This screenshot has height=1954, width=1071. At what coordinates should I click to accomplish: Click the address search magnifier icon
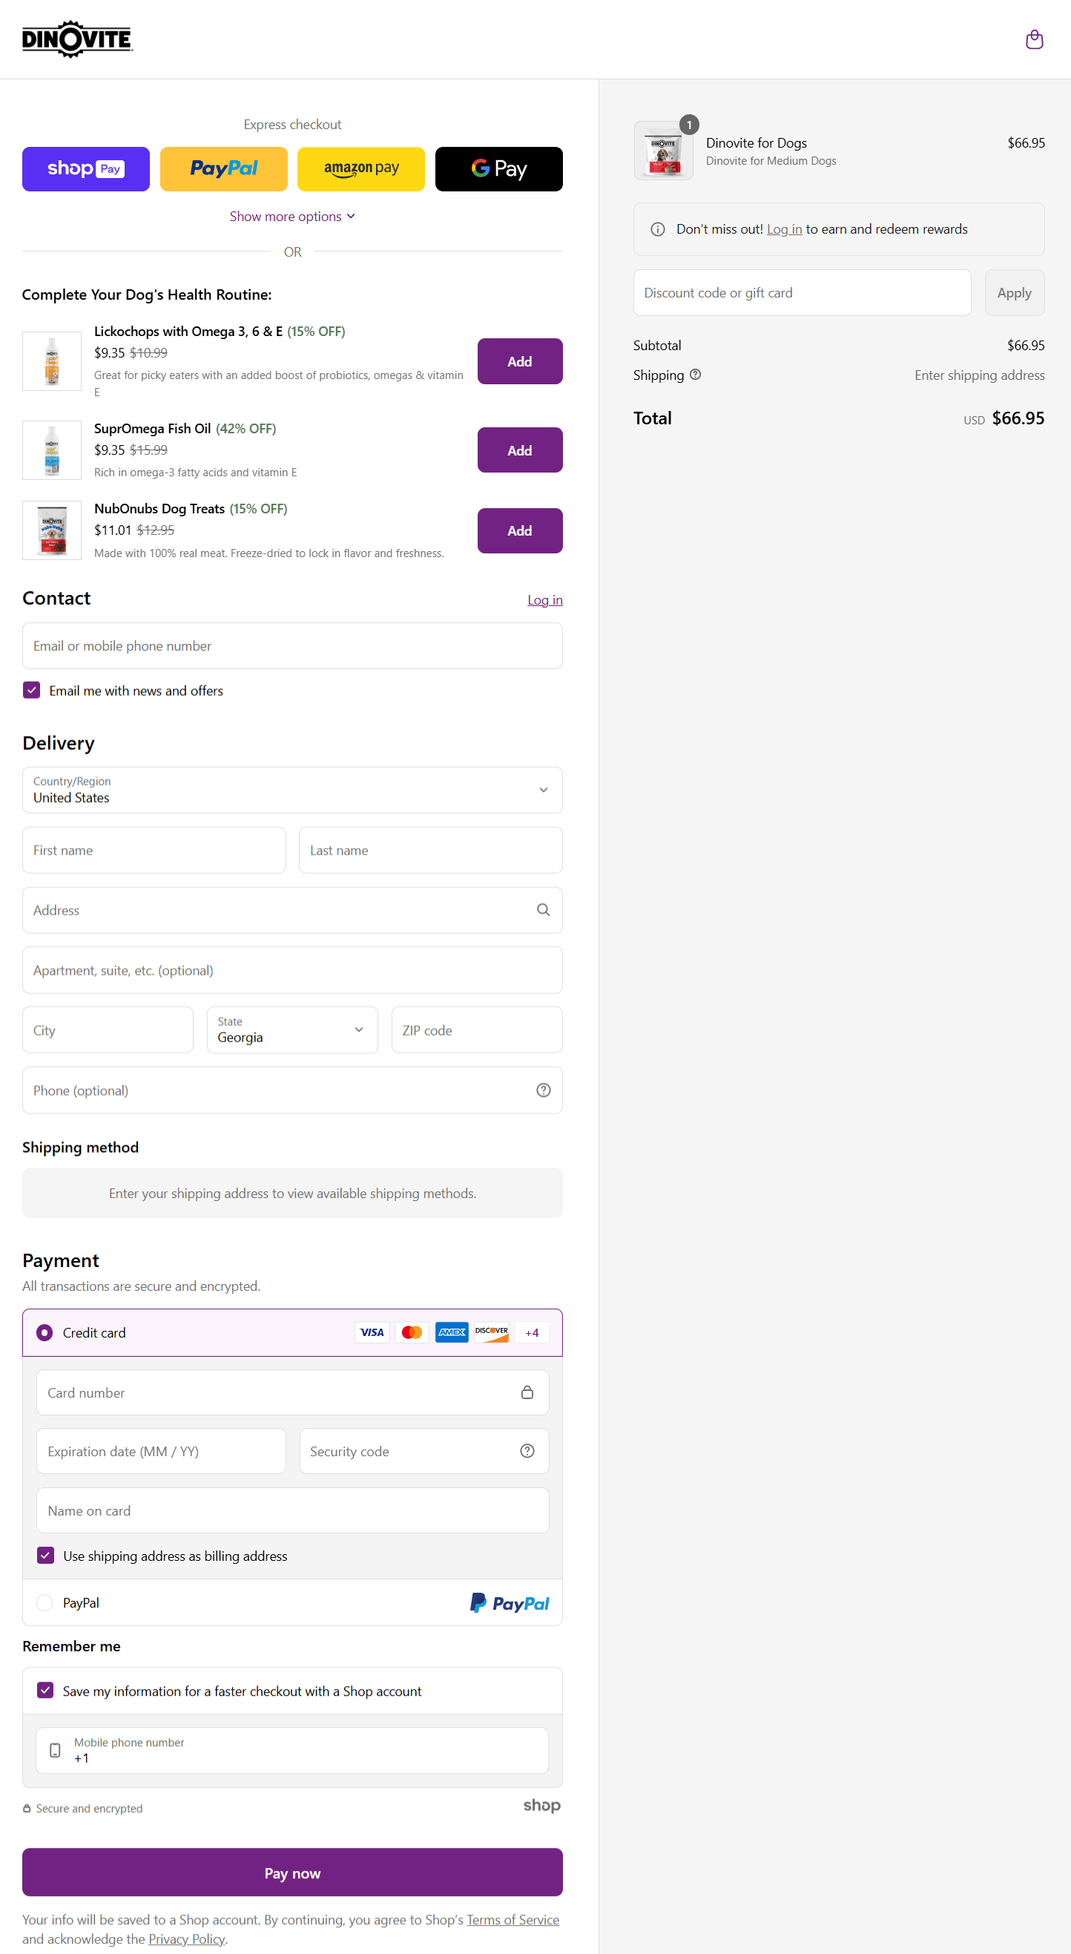coord(543,909)
